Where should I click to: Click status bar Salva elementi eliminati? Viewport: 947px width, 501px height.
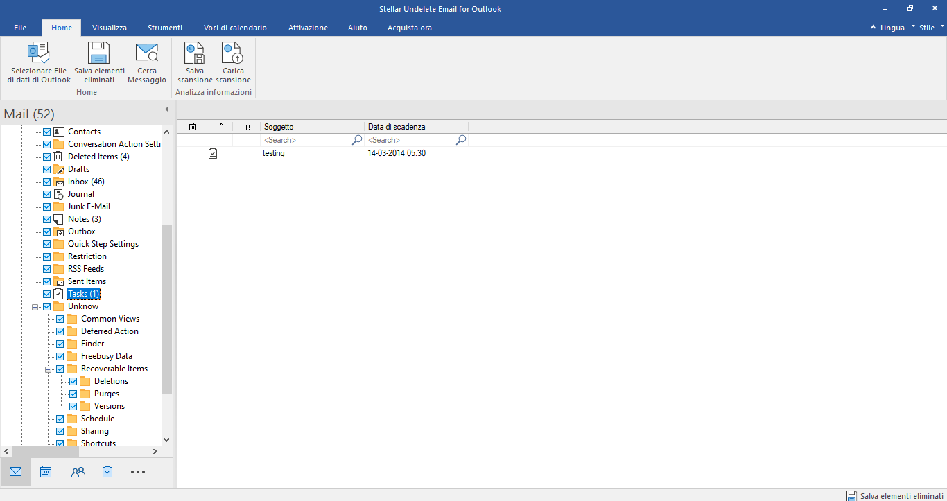point(894,495)
